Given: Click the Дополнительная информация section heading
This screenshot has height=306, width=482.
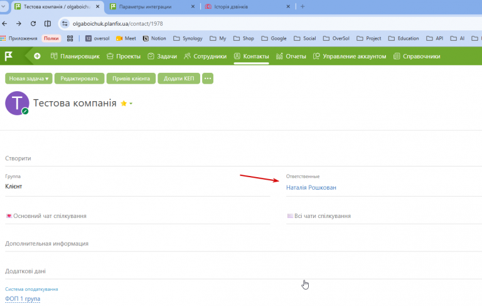Looking at the screenshot, I should coord(46,244).
